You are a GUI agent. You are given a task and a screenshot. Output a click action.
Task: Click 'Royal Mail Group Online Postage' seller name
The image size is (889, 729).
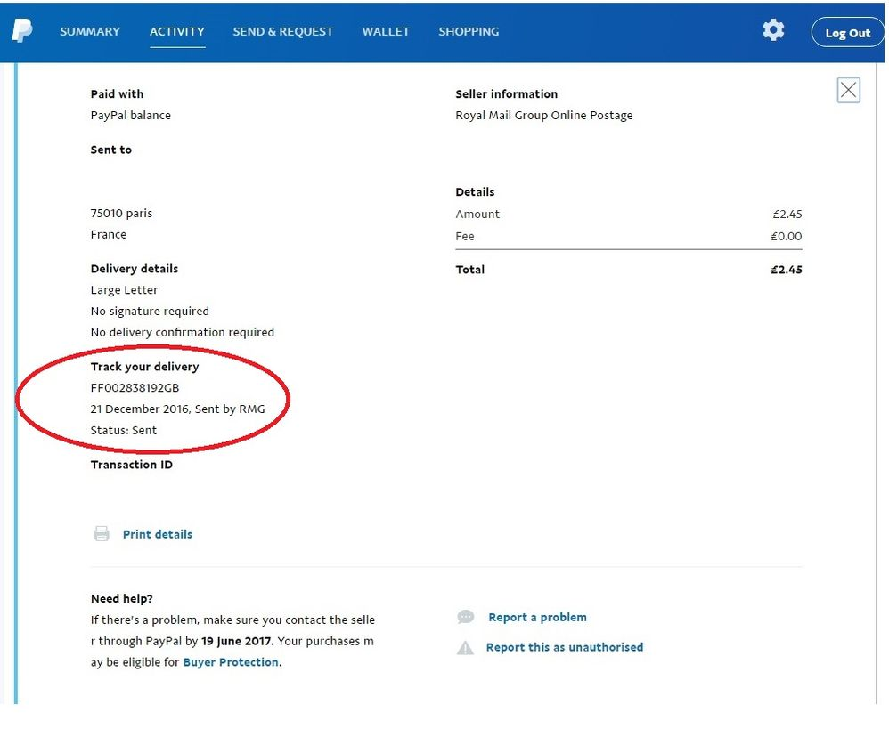tap(543, 116)
